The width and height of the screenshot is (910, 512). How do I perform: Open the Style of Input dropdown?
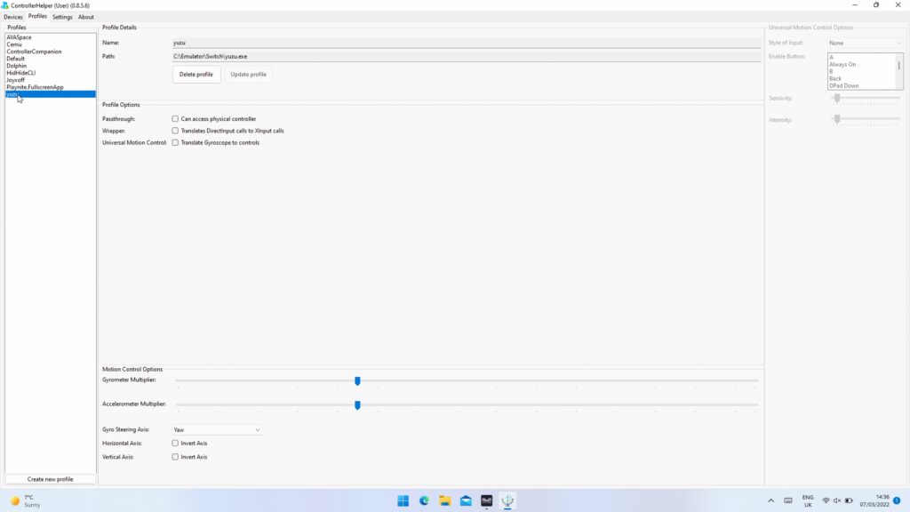(x=865, y=43)
